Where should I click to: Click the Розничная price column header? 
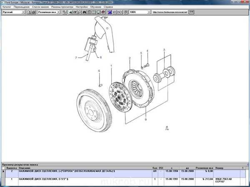205,168
